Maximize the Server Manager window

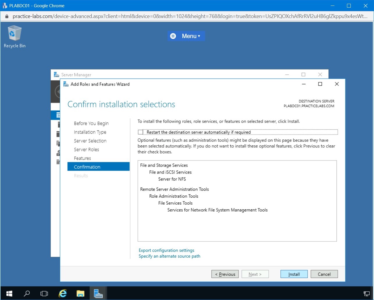pos(303,75)
